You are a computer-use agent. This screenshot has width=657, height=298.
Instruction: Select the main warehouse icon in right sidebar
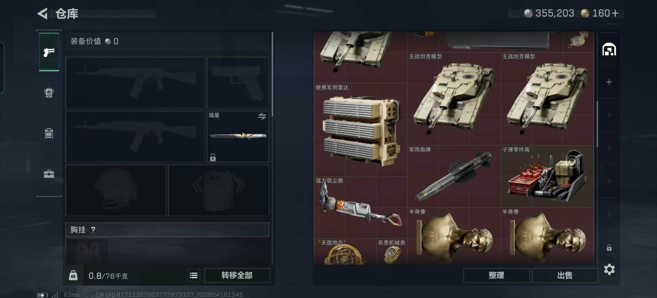(609, 50)
